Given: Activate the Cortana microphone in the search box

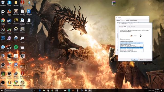Looking at the screenshot, I should (32, 90).
